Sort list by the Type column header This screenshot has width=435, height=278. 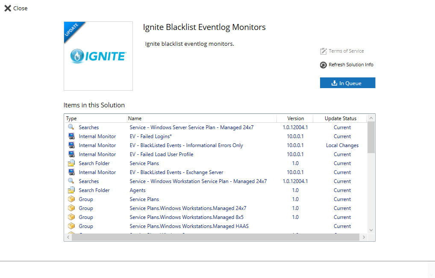pyautogui.click(x=96, y=118)
